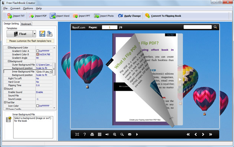Click the email share envelope icon
The image size is (234, 147).
point(130,134)
